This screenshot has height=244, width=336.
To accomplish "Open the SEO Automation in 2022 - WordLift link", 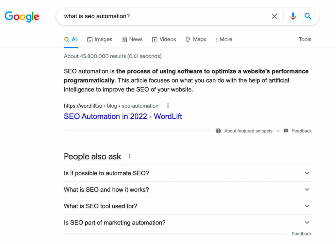I will (x=123, y=116).
